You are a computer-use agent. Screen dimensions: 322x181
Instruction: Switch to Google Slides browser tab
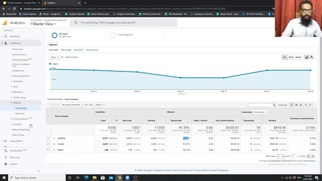tap(21, 3)
